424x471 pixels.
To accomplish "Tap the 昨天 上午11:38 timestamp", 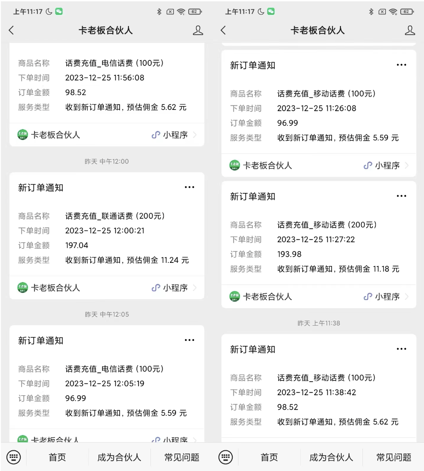I will 319,323.
